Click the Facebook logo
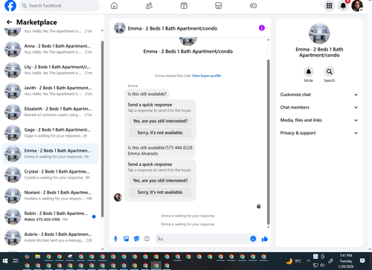This screenshot has width=372, height=270. pos(10,5)
